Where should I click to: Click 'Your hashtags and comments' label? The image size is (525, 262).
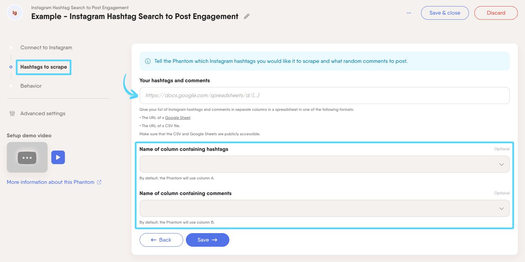click(x=175, y=81)
